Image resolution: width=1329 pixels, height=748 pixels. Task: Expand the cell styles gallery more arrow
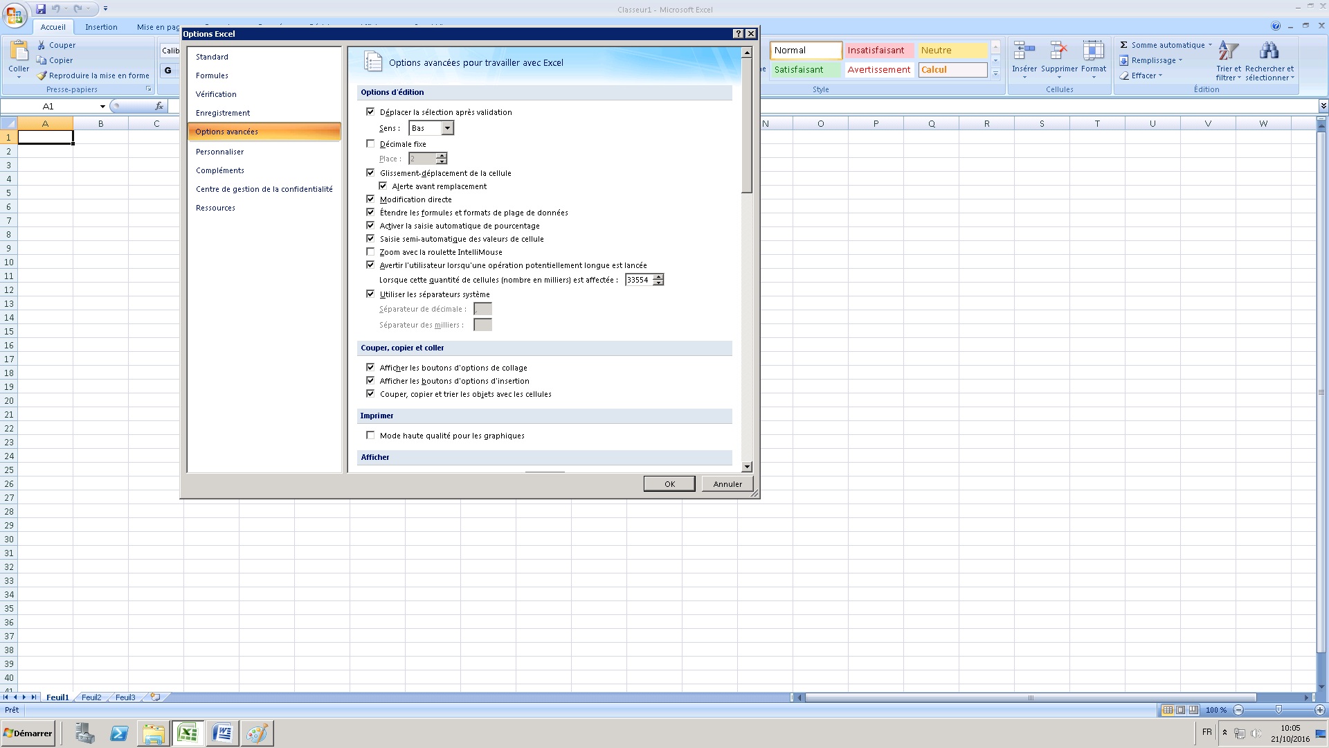click(995, 73)
